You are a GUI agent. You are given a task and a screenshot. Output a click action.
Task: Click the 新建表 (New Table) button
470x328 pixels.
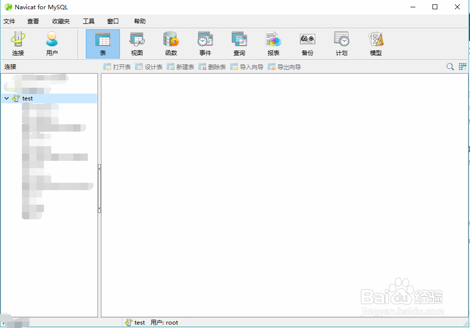pyautogui.click(x=180, y=67)
